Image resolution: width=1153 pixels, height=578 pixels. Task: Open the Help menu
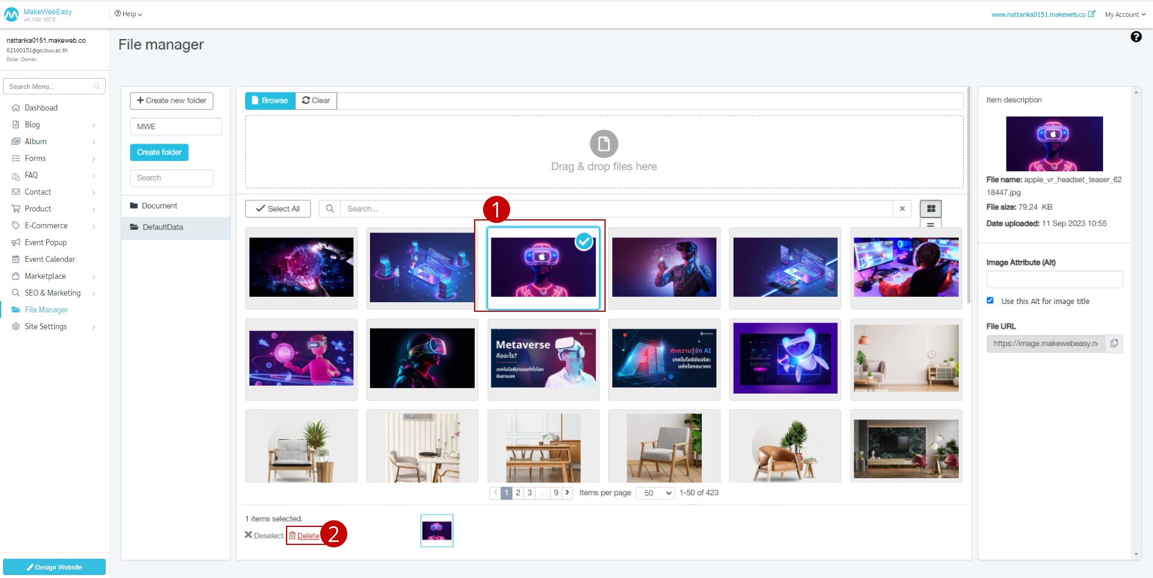tap(127, 13)
